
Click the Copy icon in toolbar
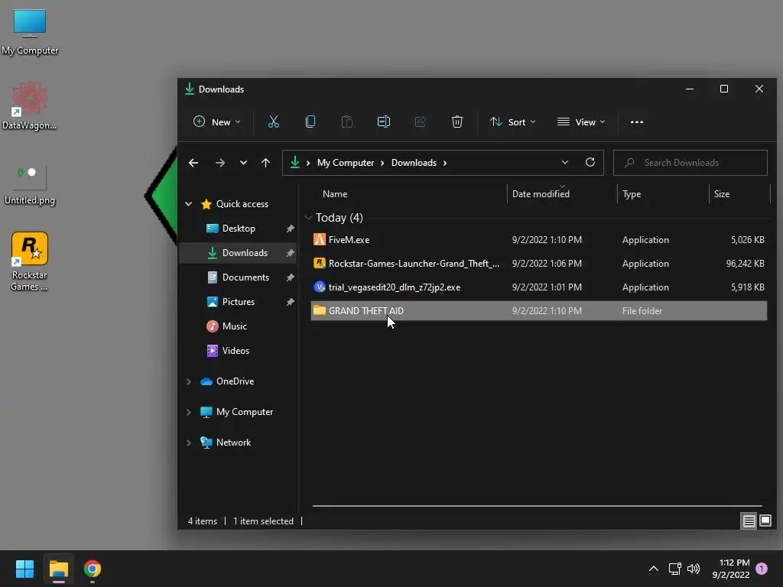[310, 122]
